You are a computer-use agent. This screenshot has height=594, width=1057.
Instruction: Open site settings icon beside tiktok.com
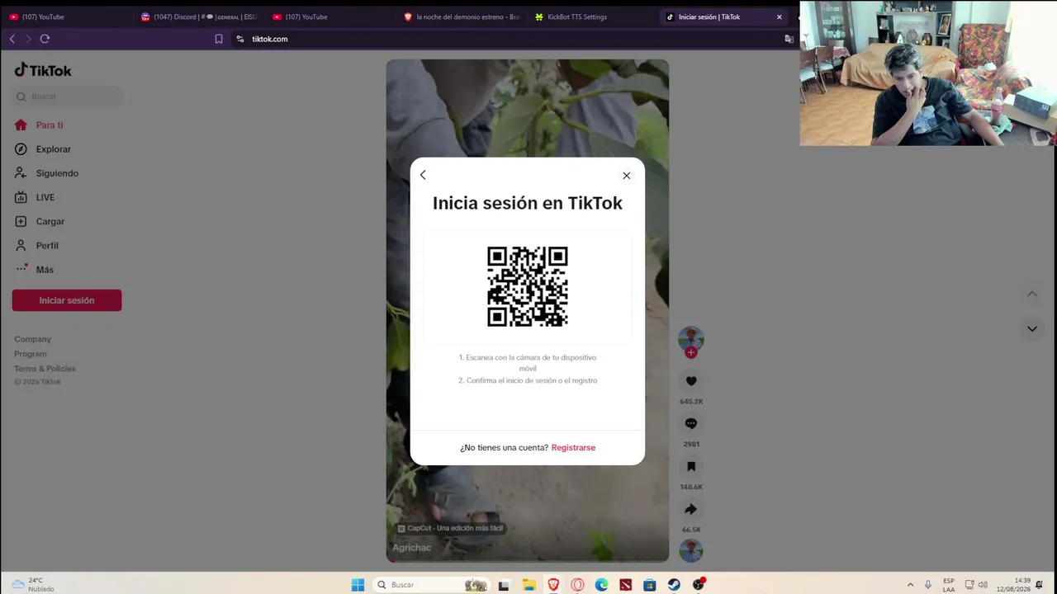point(240,39)
